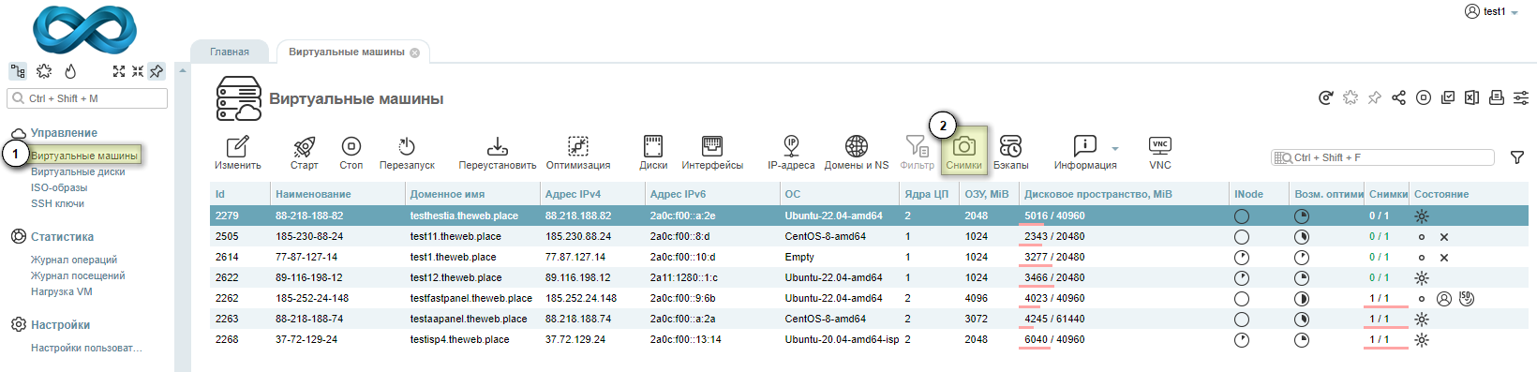Click the Информация button

tap(1085, 153)
